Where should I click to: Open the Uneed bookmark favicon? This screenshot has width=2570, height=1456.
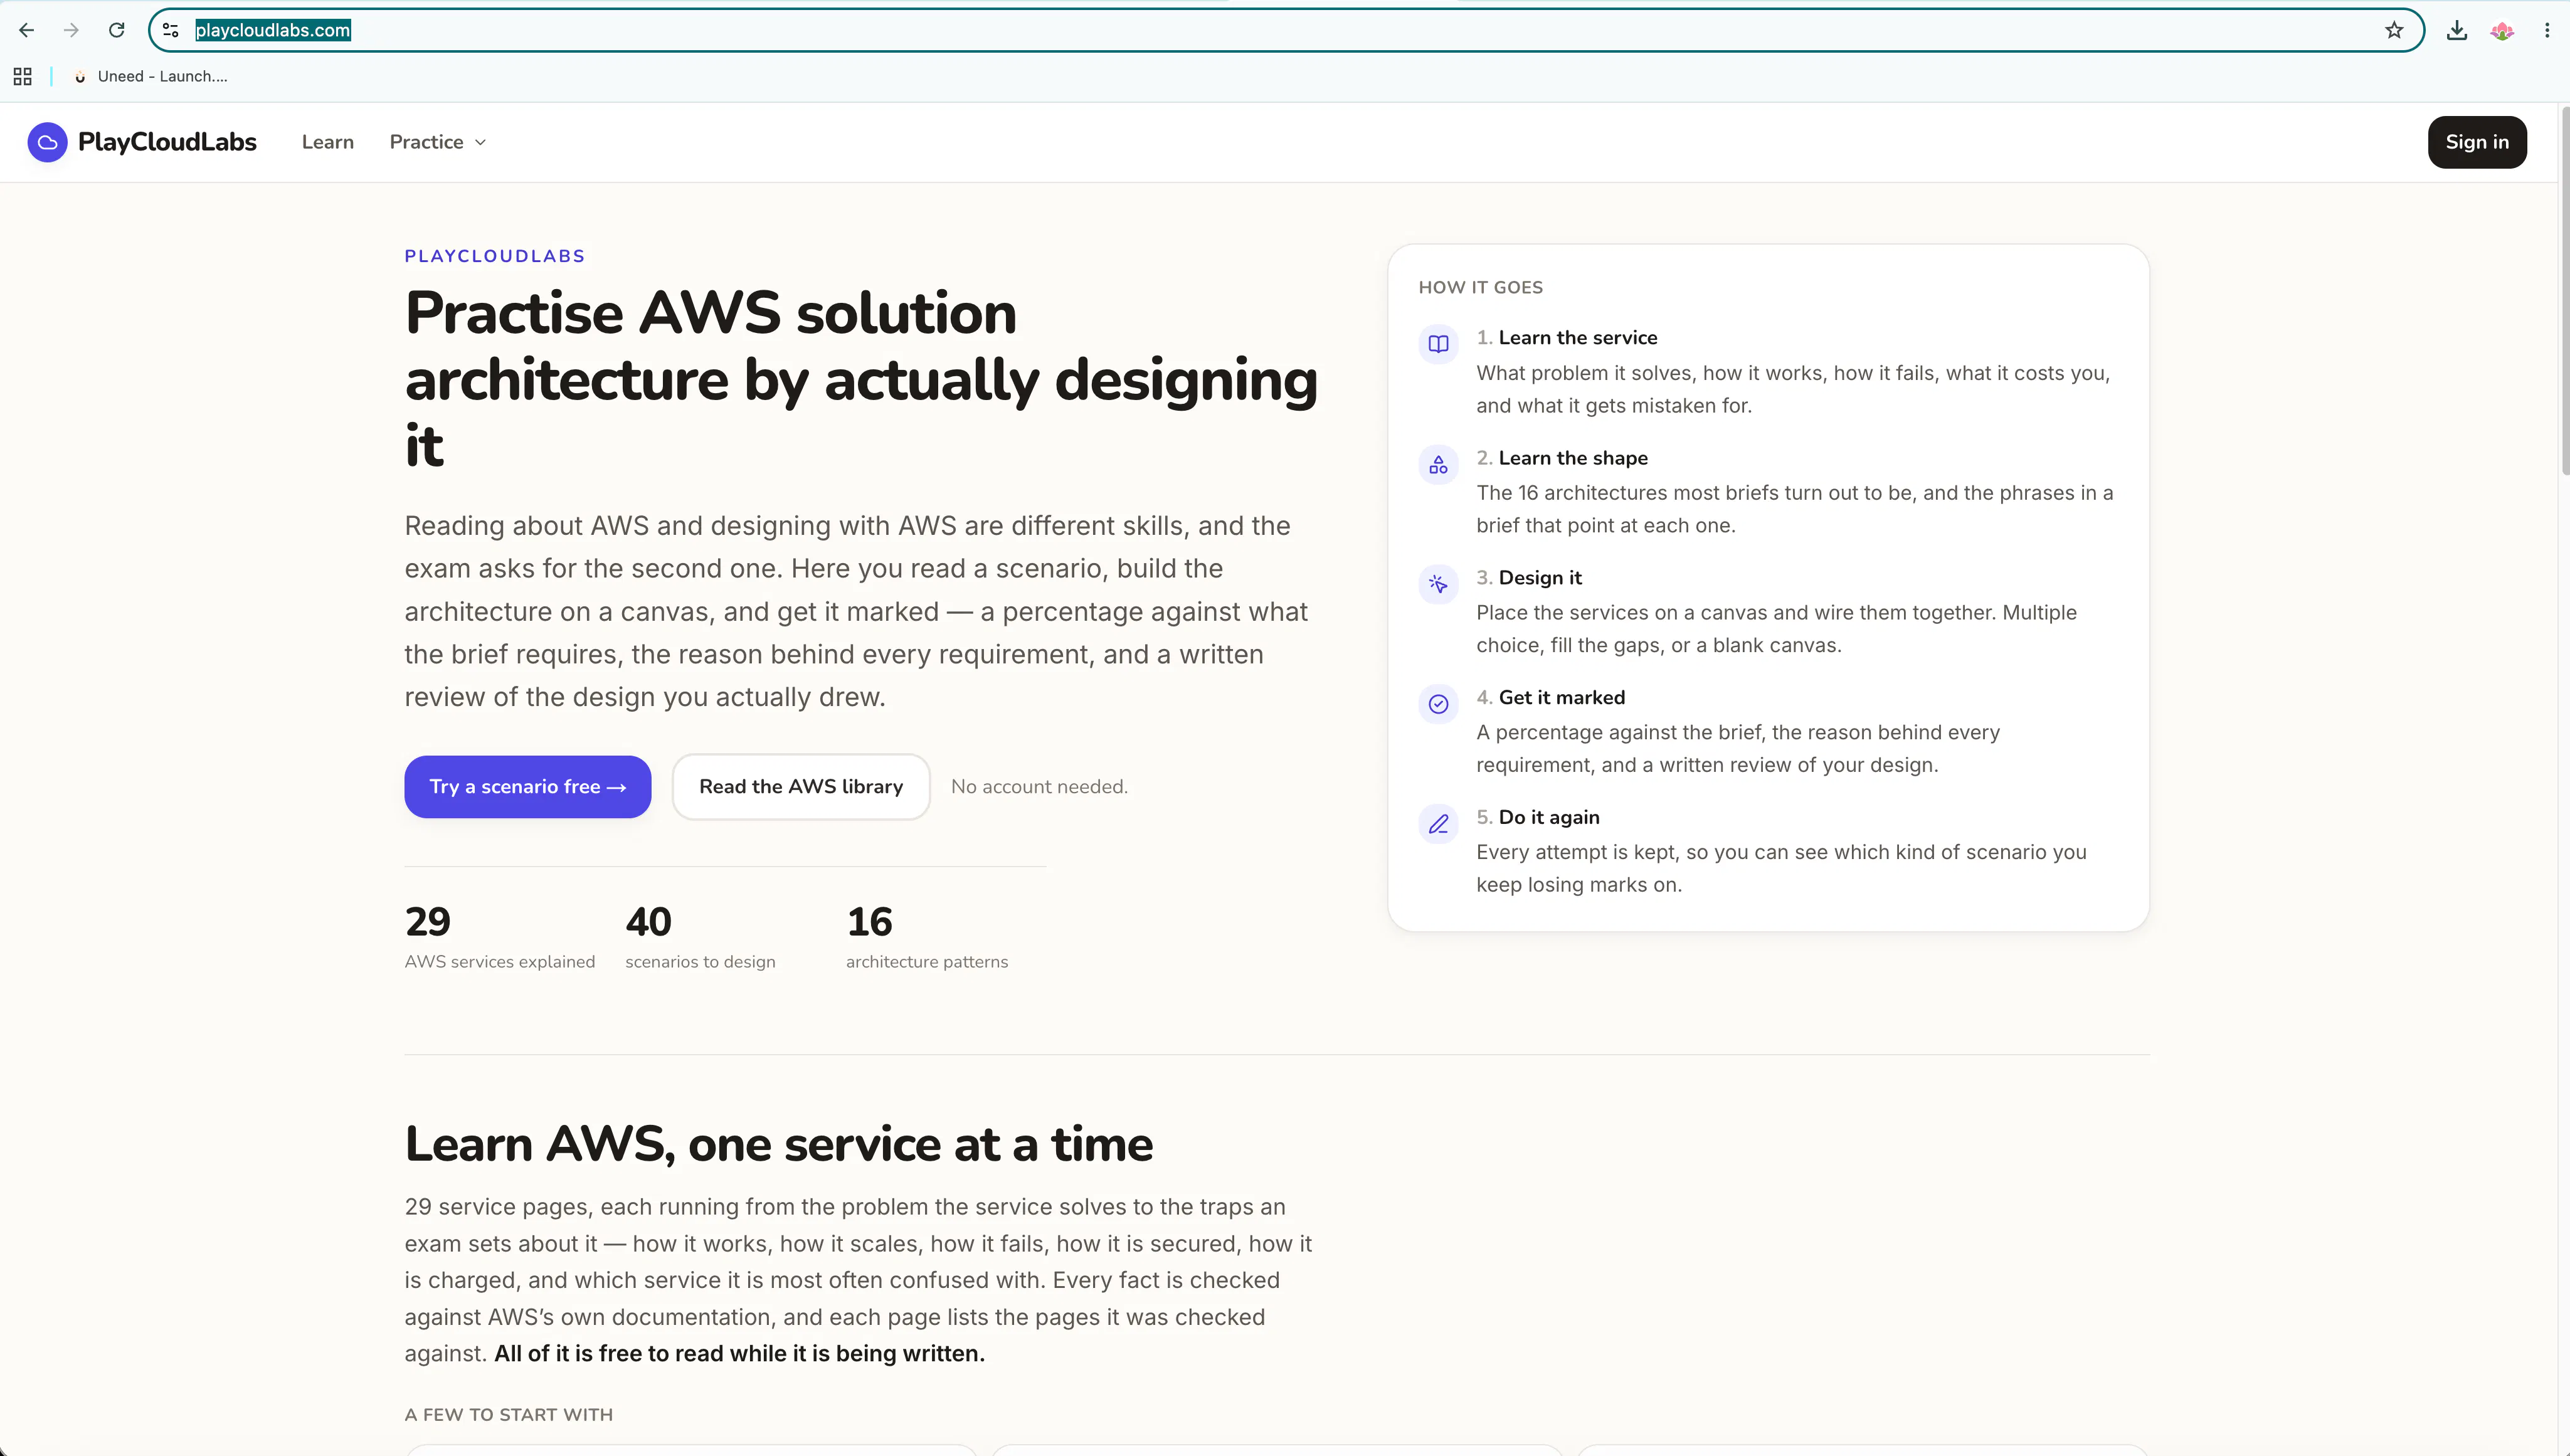80,76
